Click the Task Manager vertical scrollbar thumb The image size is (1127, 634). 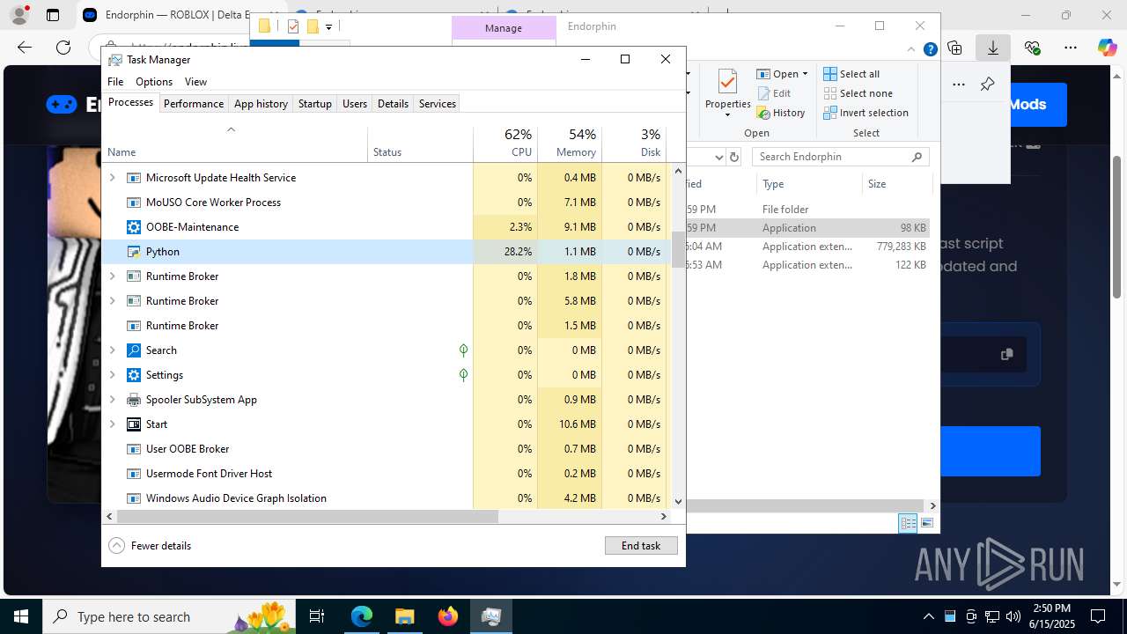[678, 249]
